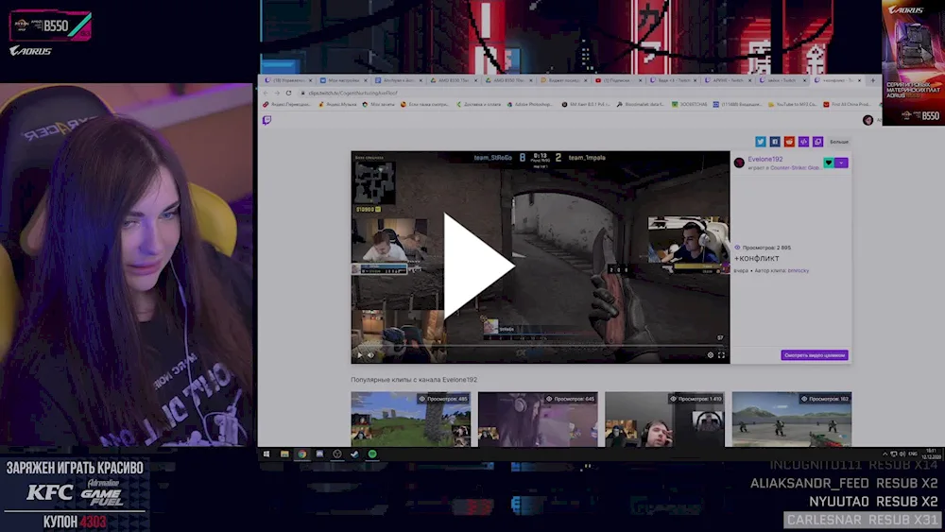
Task: Share the clip on Reddit
Action: [789, 142]
